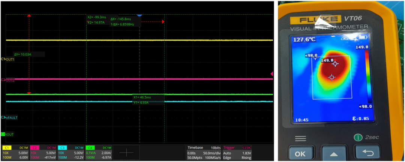405x162 pixels.
Task: Select the C3 channel info box
Action: (71, 153)
